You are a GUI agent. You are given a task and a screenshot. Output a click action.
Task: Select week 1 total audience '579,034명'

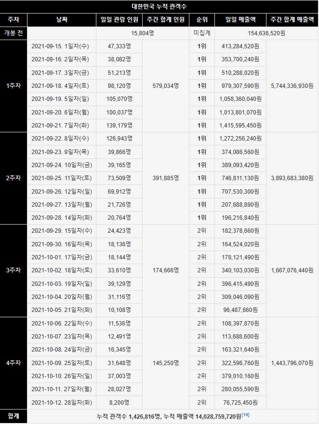coord(166,86)
